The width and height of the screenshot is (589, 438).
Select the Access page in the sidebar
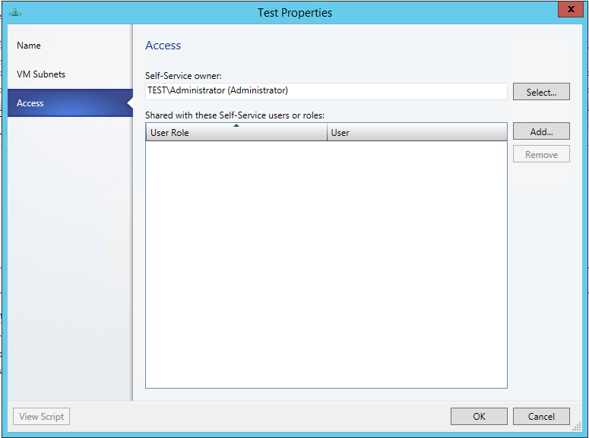click(30, 103)
